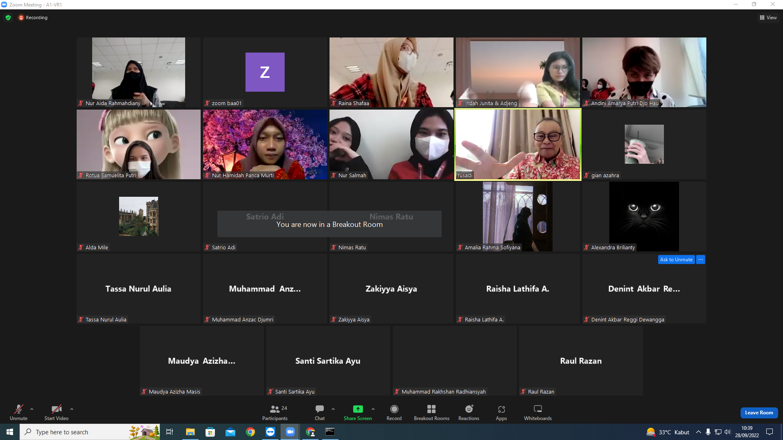This screenshot has height=440, width=783.
Task: Select Raul Razan's participant tile
Action: point(581,361)
